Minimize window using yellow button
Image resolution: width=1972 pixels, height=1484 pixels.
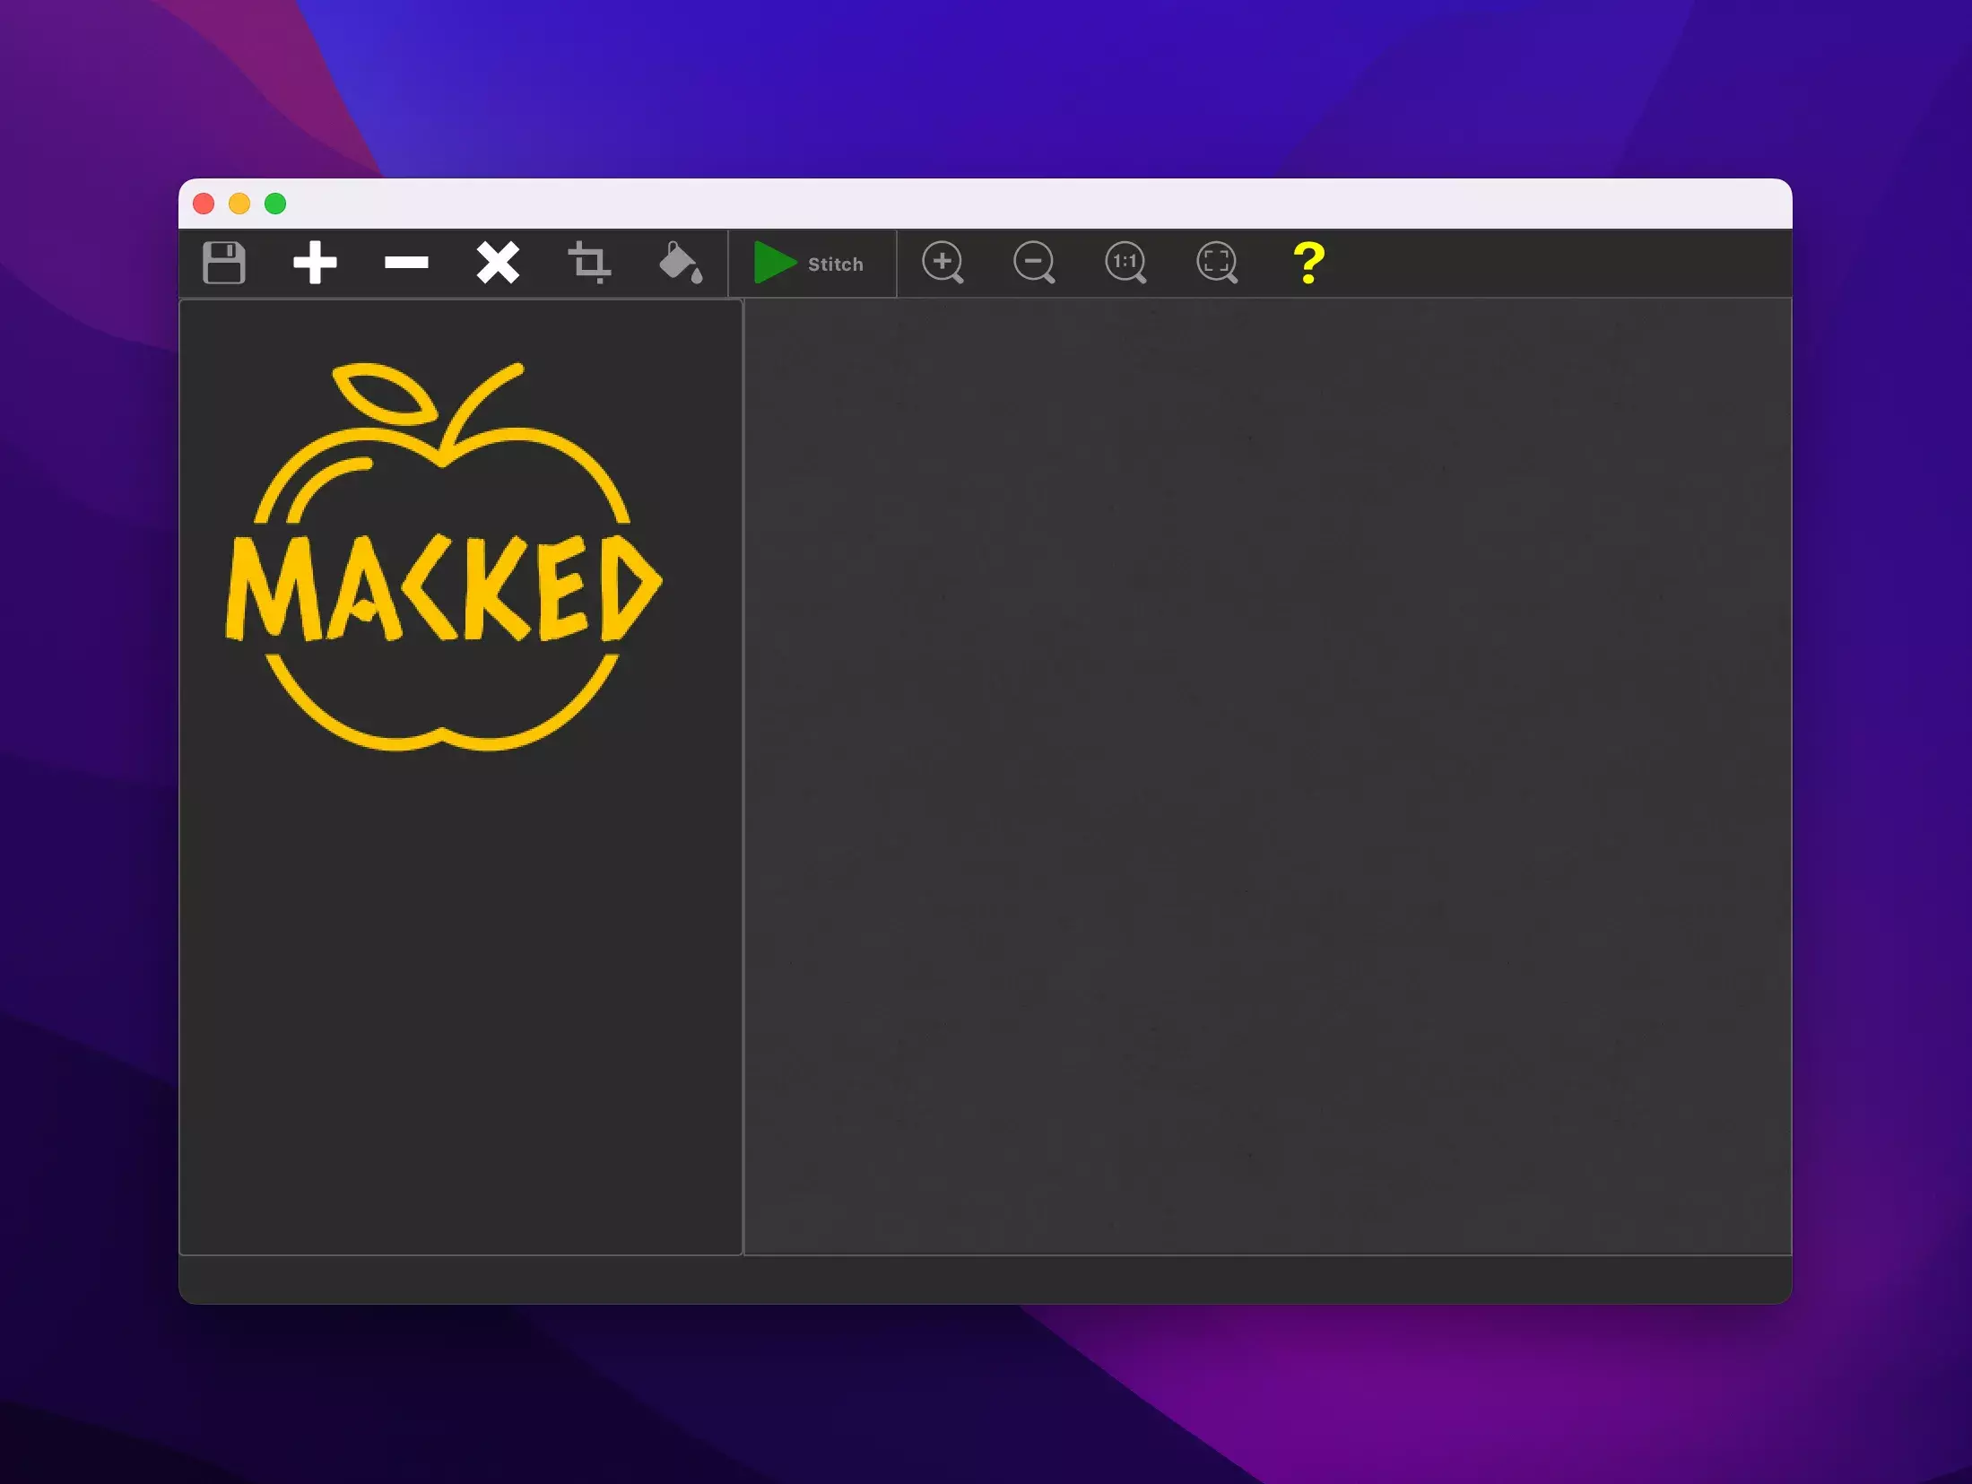(239, 204)
